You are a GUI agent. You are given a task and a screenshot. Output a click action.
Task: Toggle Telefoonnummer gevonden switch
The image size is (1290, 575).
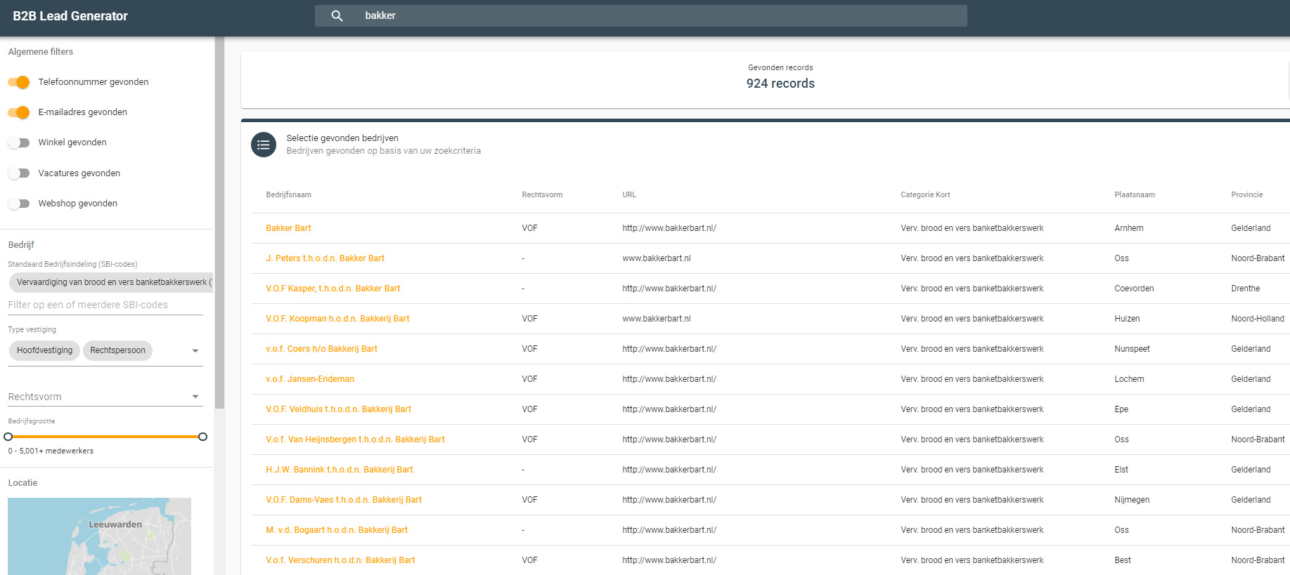[19, 82]
